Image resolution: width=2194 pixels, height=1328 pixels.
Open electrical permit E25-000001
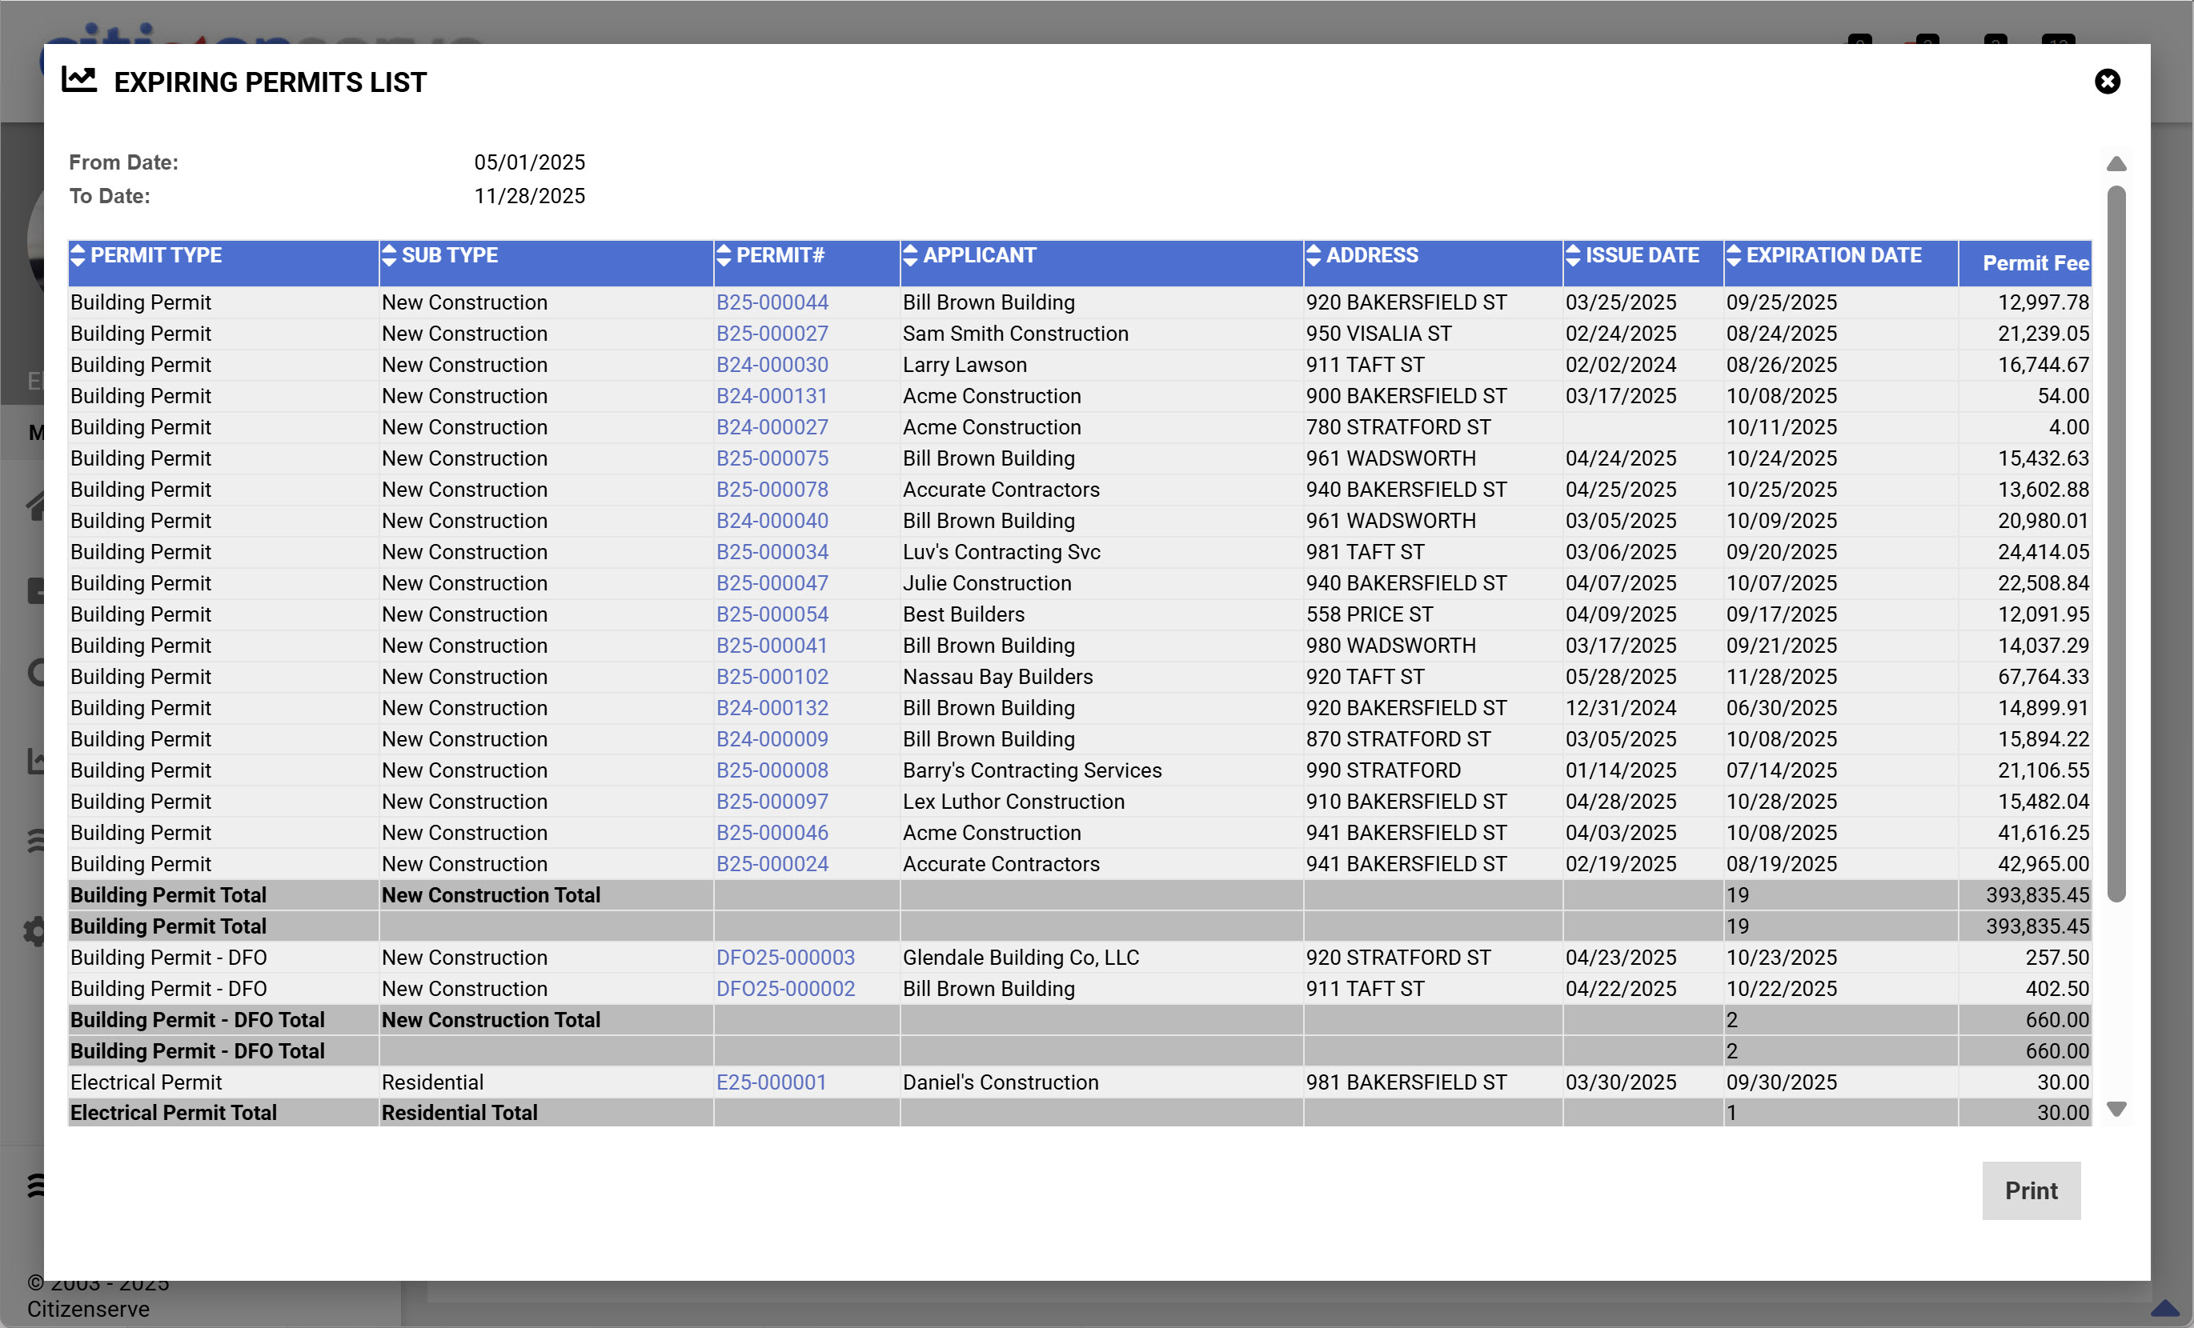click(x=771, y=1082)
